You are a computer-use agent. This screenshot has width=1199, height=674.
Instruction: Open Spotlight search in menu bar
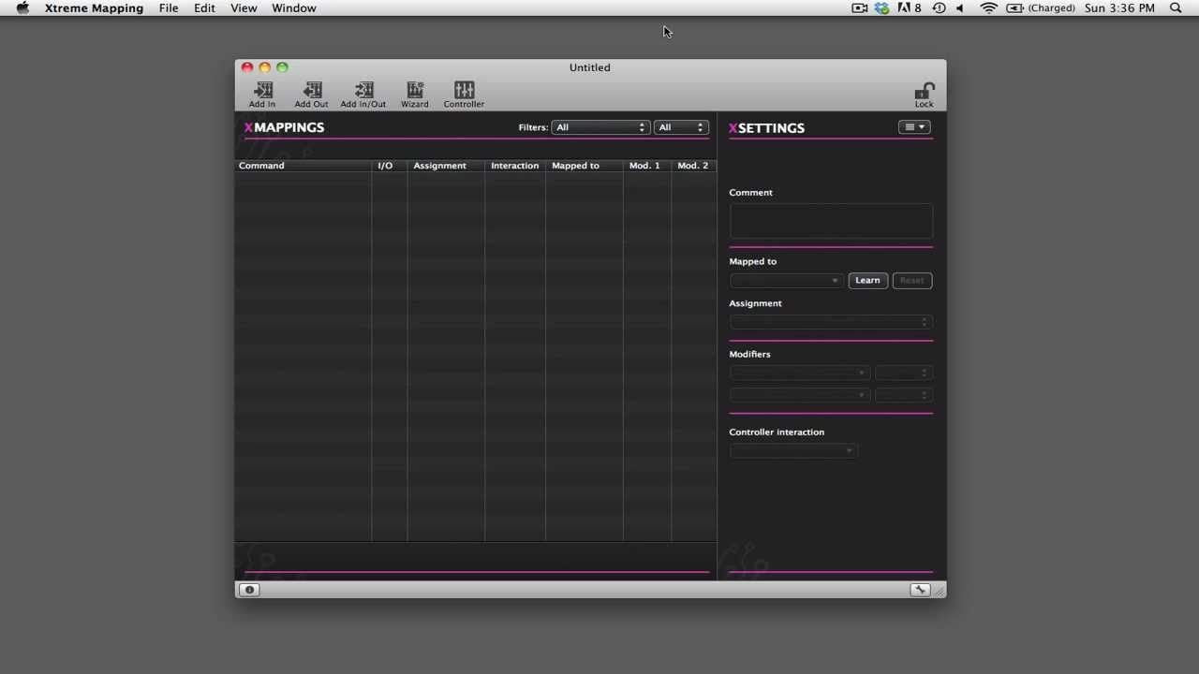(1176, 8)
